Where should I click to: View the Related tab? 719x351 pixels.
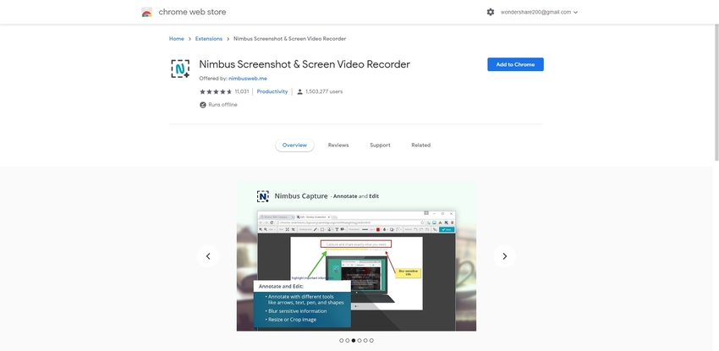coord(421,145)
